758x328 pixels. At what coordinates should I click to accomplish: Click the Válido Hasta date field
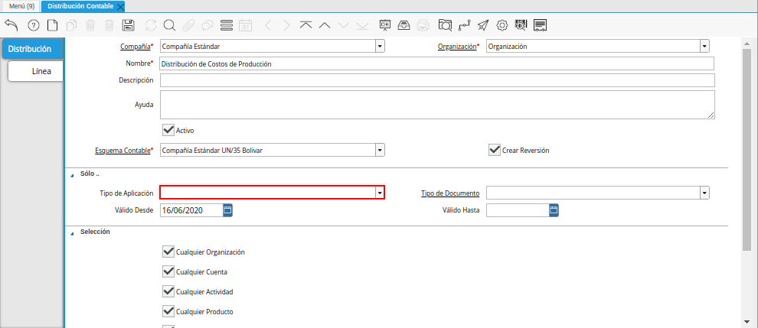tap(518, 209)
